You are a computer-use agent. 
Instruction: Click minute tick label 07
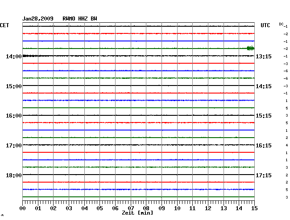coord(131,208)
